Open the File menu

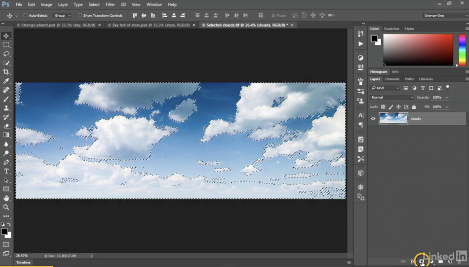(x=19, y=5)
